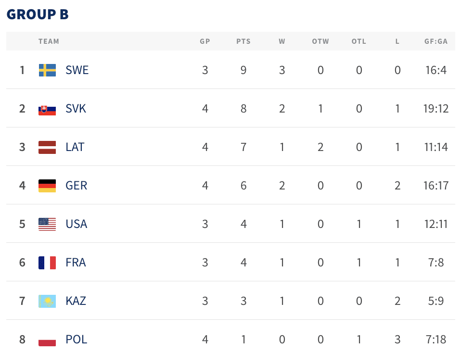Click the GROUP B heading
Image resolution: width=461 pixels, height=353 pixels.
[x=38, y=14]
